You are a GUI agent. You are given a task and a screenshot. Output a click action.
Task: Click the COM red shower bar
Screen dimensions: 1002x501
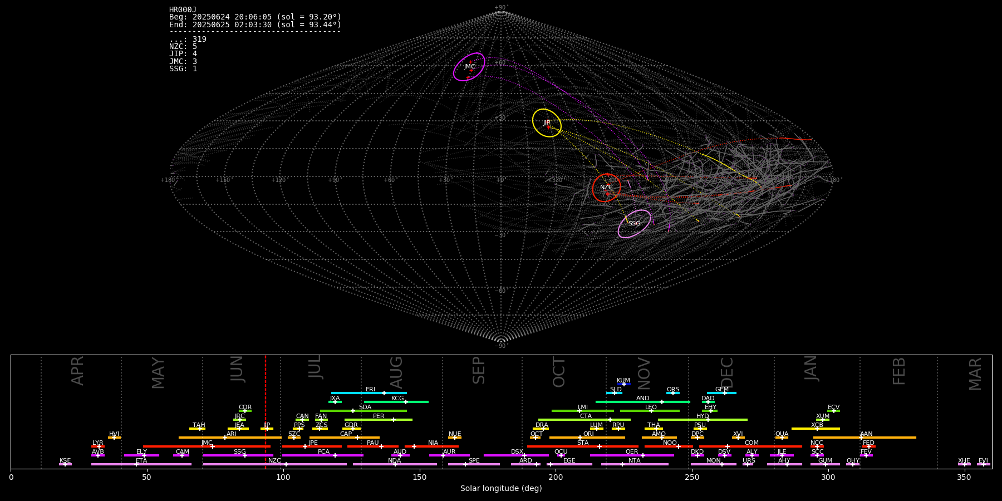pyautogui.click(x=750, y=446)
